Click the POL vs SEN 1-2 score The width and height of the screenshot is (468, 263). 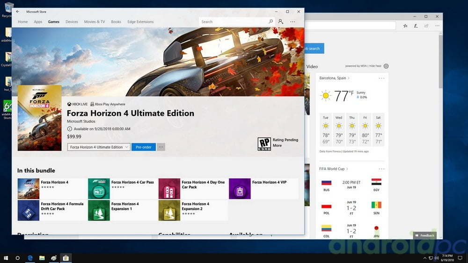[351, 208]
